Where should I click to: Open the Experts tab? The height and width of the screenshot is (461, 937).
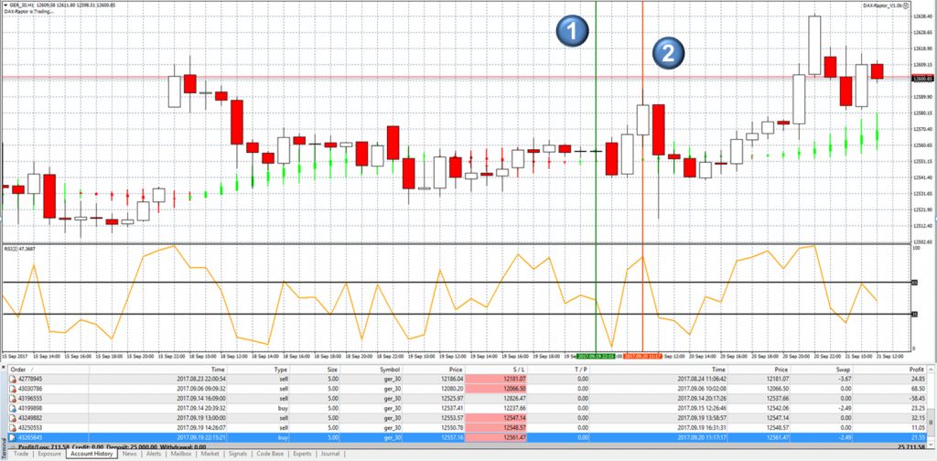click(x=302, y=454)
